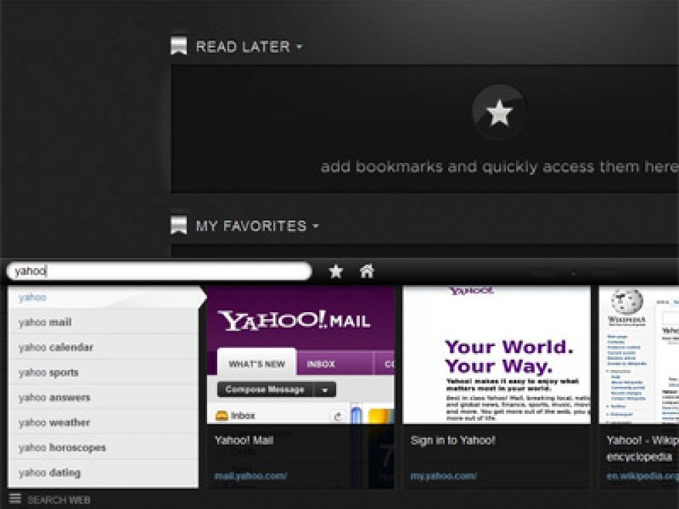The image size is (679, 509).
Task: Select the "yahoo dating" suggestion
Action: point(103,472)
